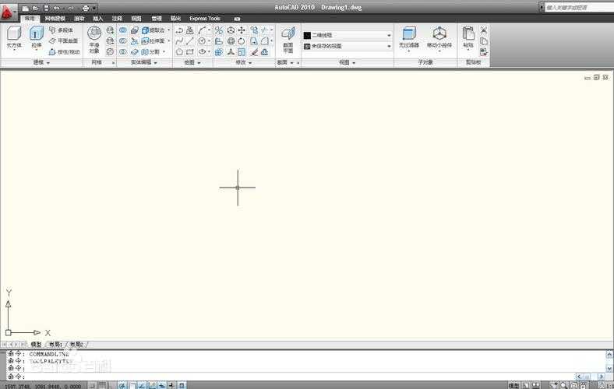The image size is (614, 389).
Task: Open the 二维线框 visual style dropdown
Action: click(348, 35)
